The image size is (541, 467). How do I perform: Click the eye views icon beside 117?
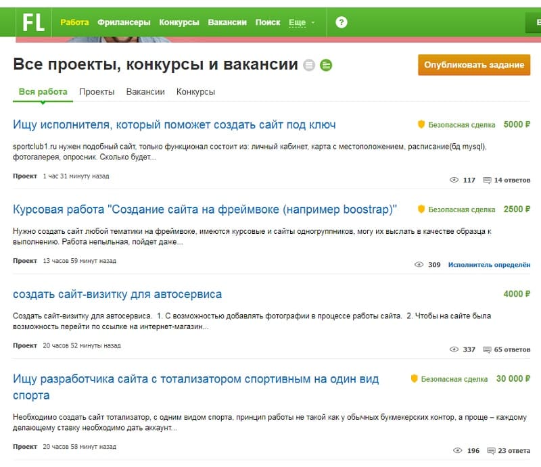pyautogui.click(x=454, y=180)
